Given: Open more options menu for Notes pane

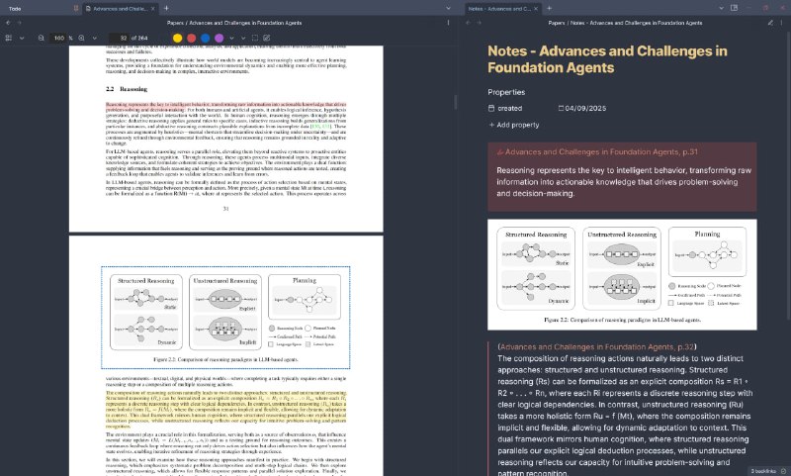Looking at the screenshot, I should click(782, 23).
